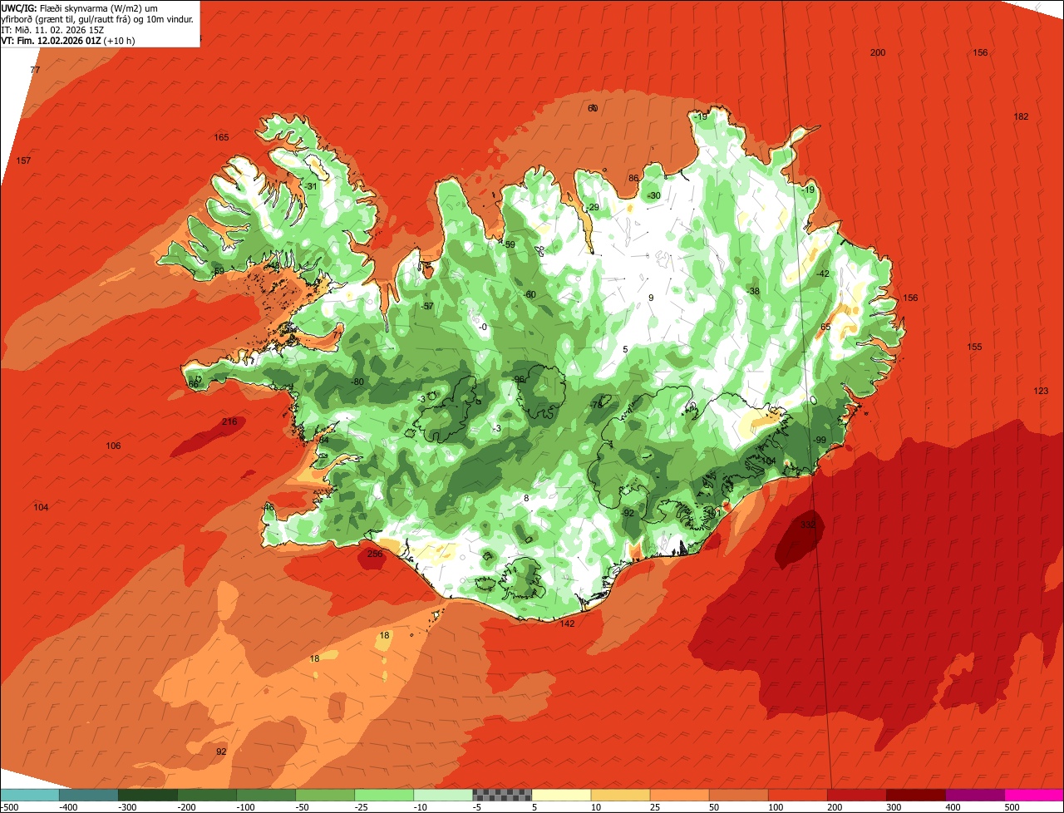Click the valid time 'VT: Fim. 12.02.2026 01Z (+10 h)'
1064x813 pixels.
pos(68,40)
